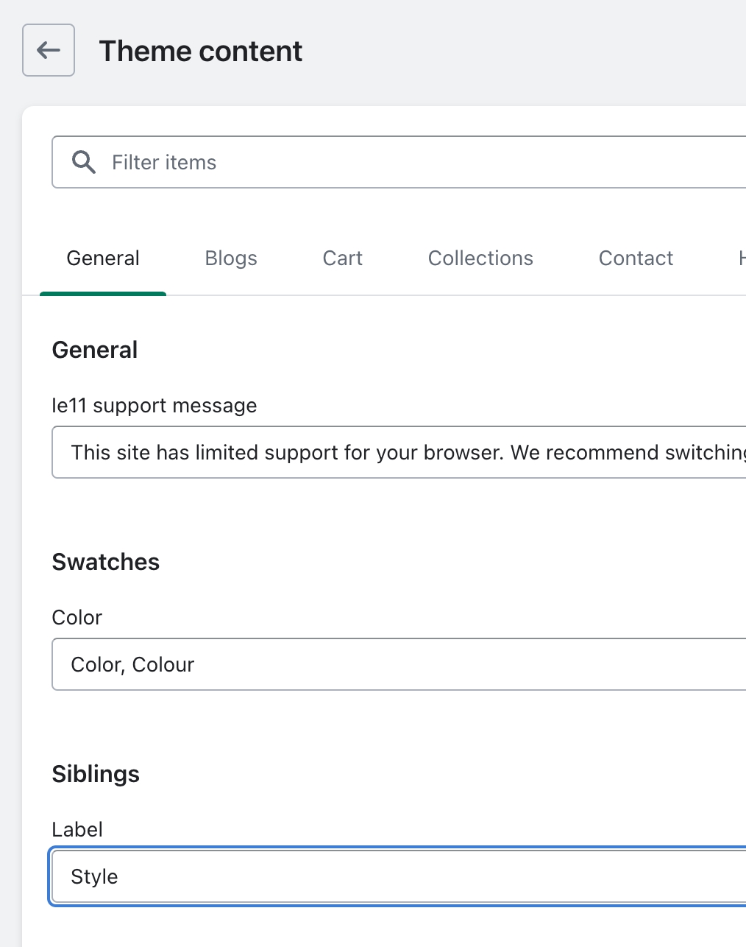
Task: Go back using the arrow button
Action: (49, 50)
